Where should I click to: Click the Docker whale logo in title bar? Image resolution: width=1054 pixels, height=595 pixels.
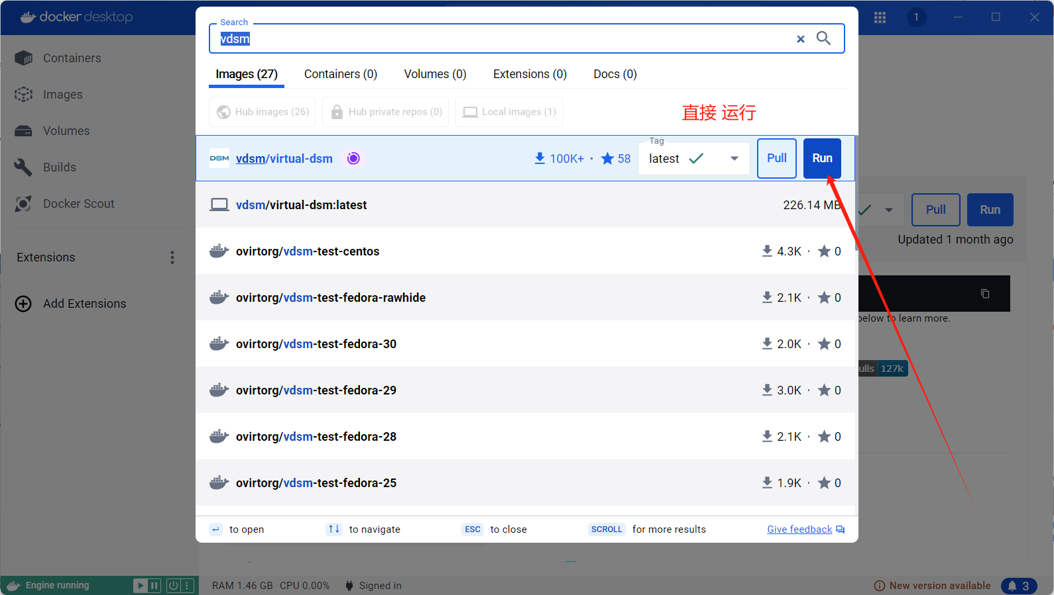(28, 17)
